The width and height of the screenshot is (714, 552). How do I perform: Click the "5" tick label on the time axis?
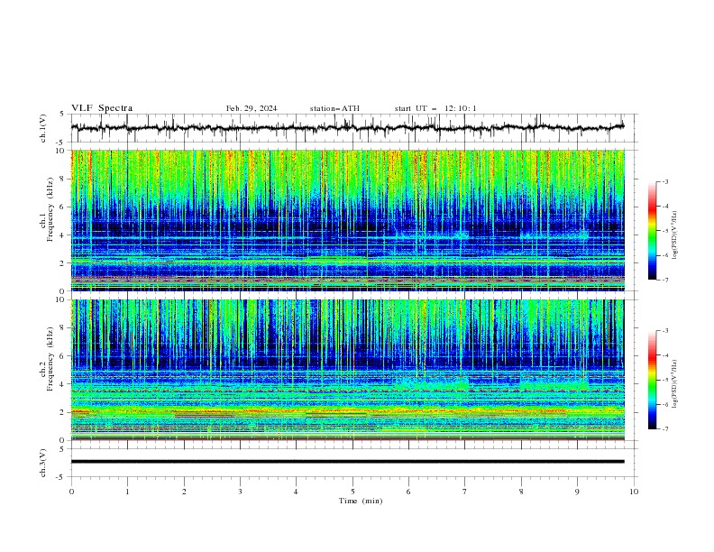click(352, 492)
